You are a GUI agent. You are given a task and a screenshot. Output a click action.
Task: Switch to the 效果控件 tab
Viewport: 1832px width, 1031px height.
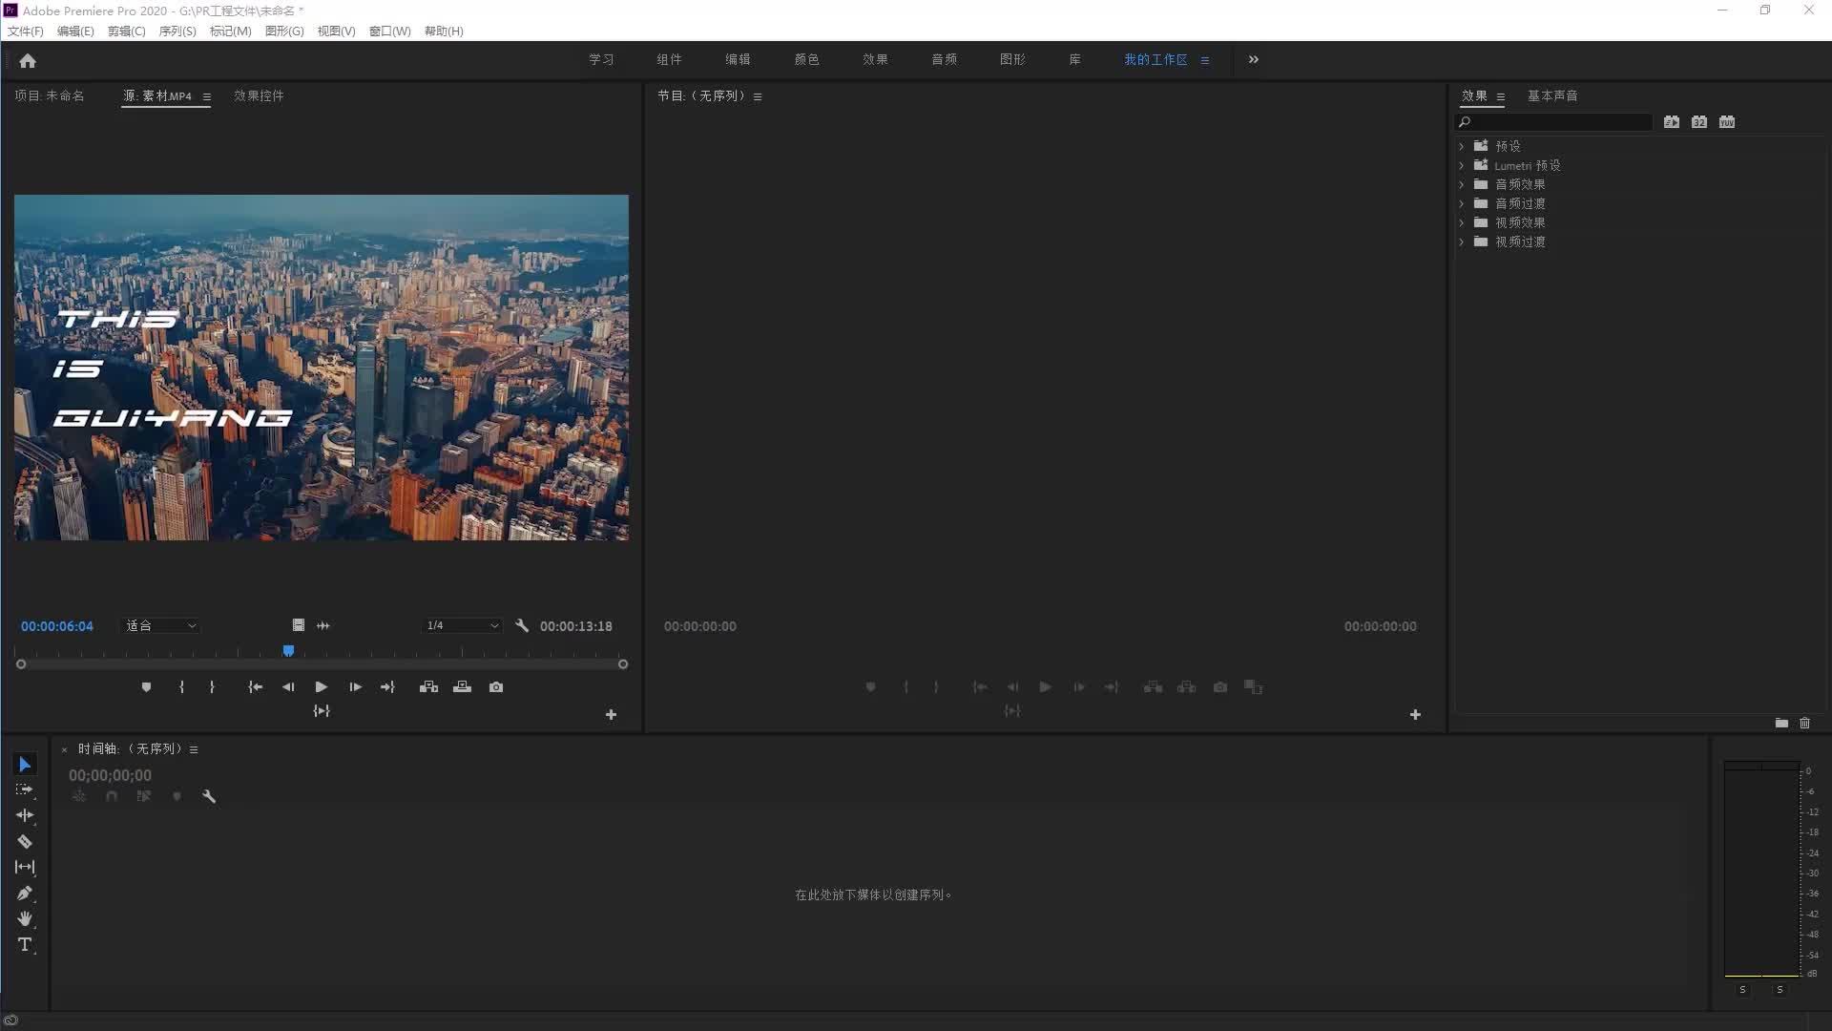(x=259, y=95)
